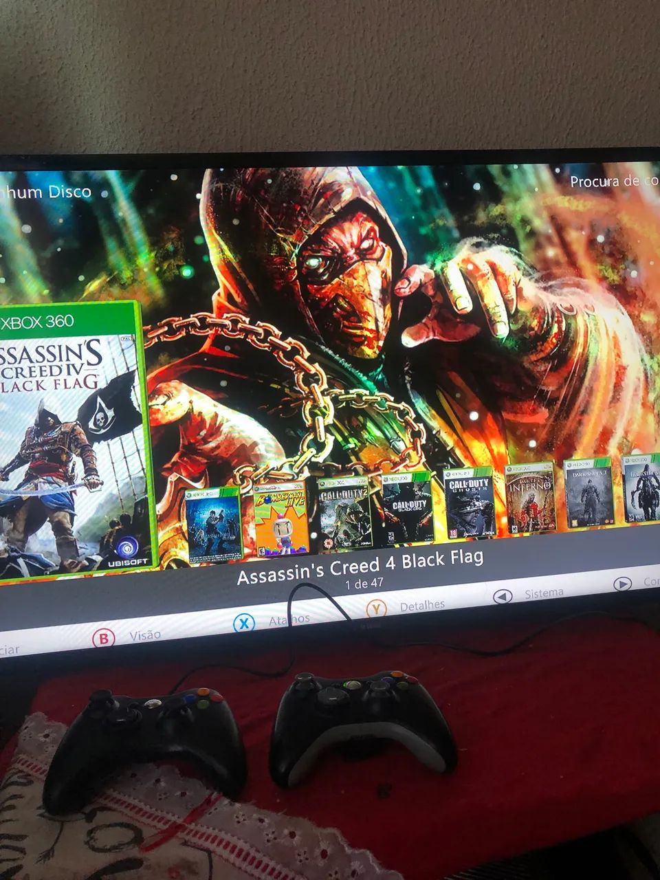Screen dimensions: 660x880
Task: Click the right arrow icon after Sistema
Action: [x=622, y=584]
